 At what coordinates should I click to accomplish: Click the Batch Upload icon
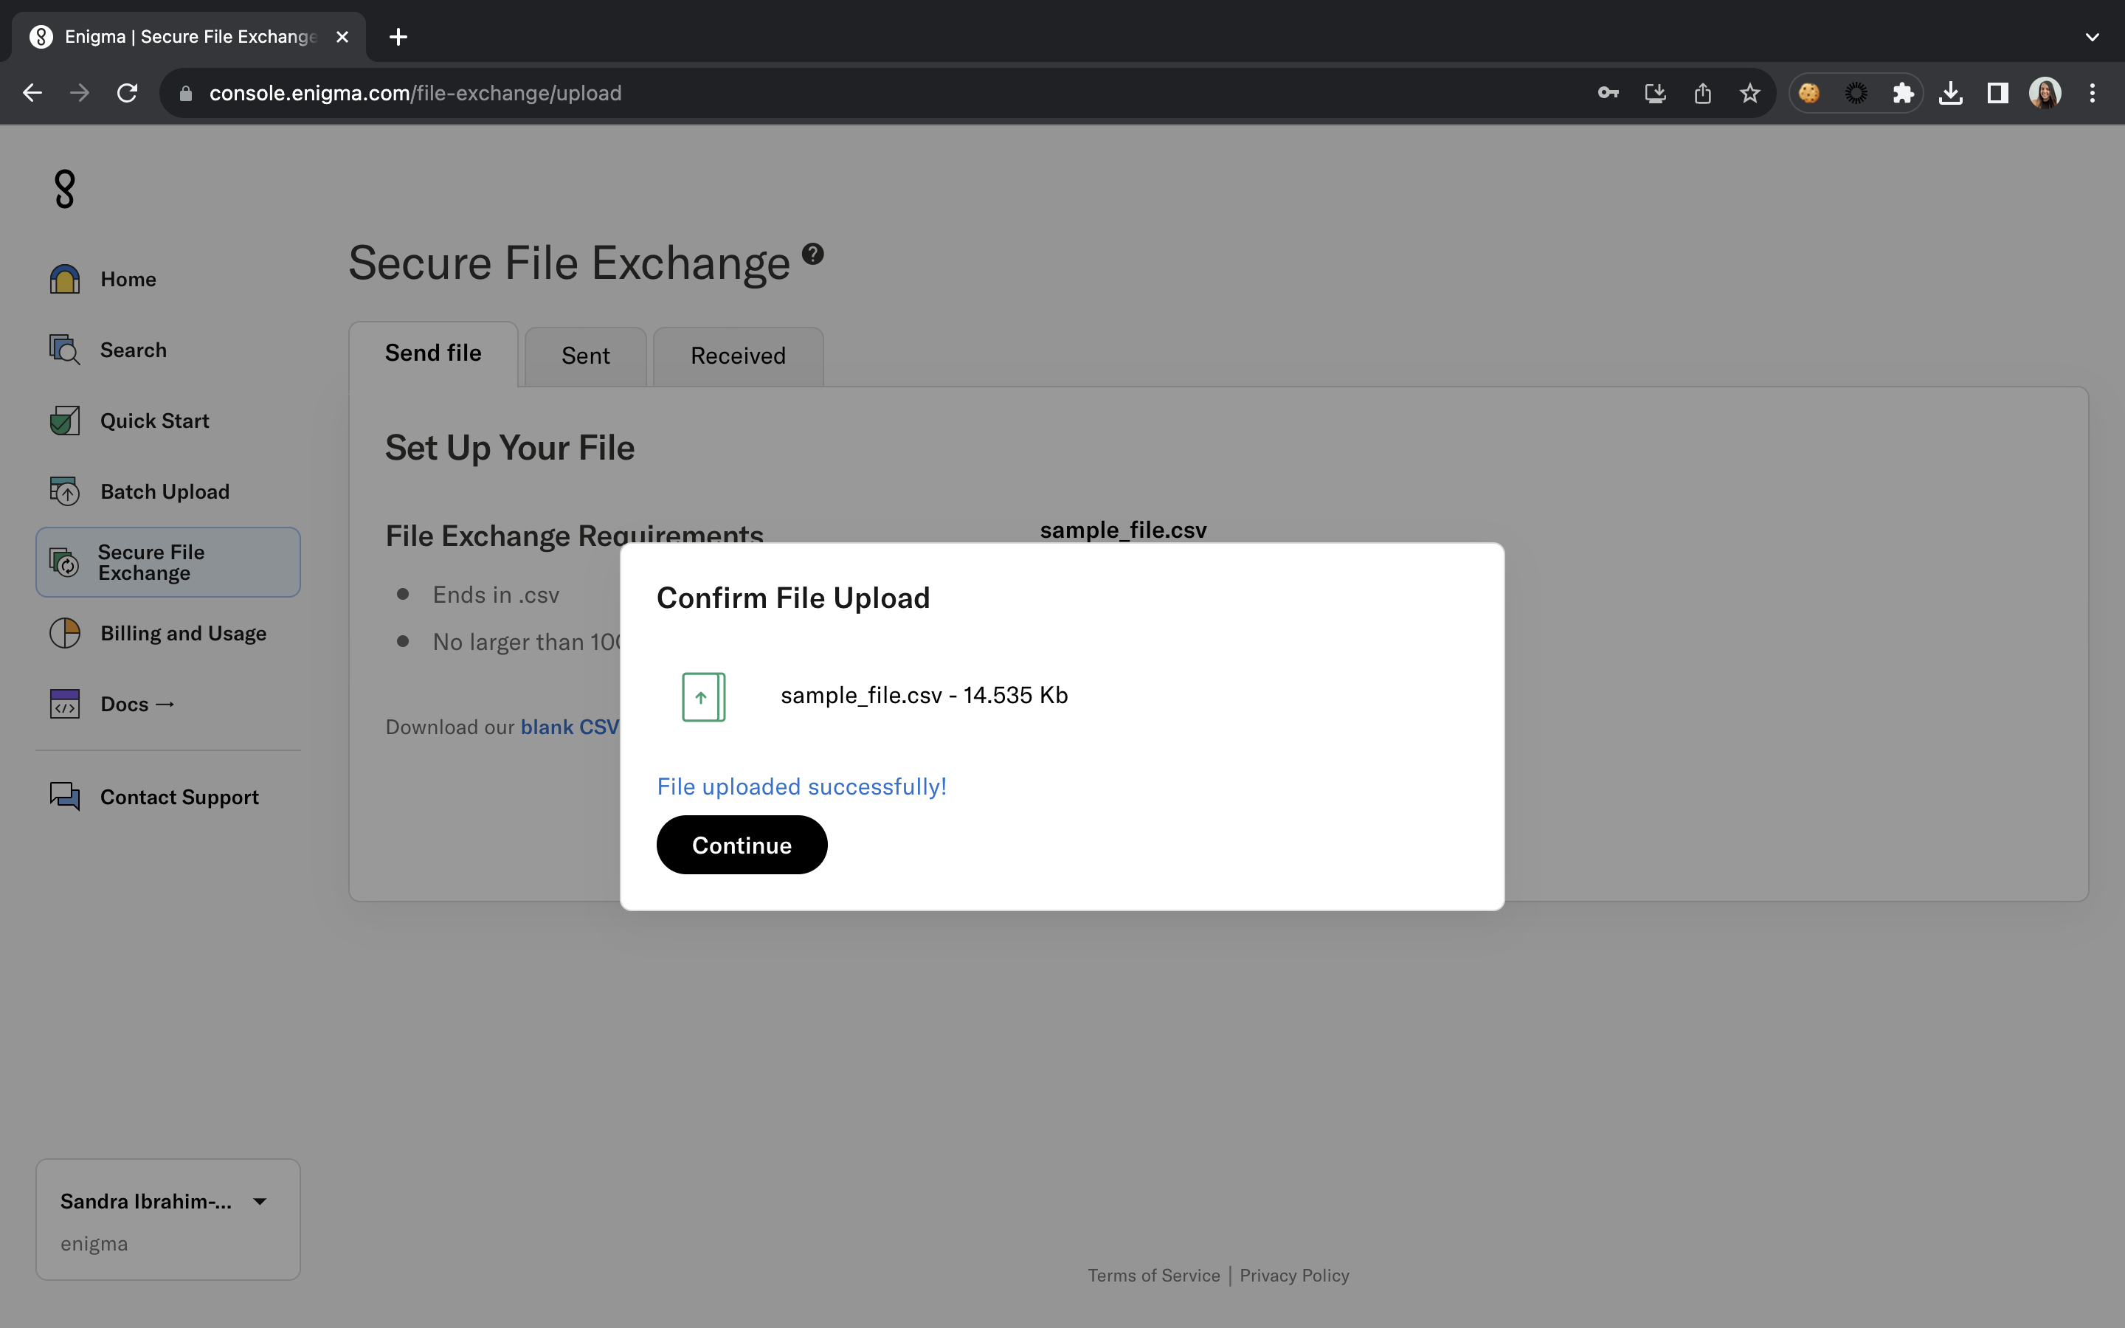coord(64,491)
